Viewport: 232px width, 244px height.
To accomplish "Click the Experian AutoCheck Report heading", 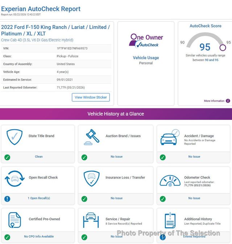I will (x=41, y=9).
